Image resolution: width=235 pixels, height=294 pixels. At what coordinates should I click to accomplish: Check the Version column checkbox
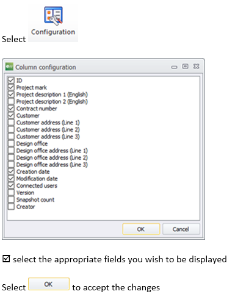point(11,192)
